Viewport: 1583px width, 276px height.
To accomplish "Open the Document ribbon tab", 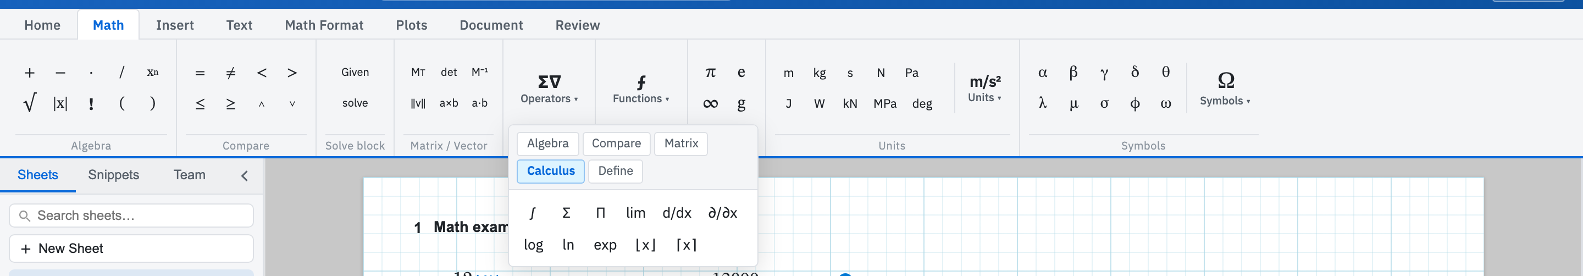I will click(491, 25).
